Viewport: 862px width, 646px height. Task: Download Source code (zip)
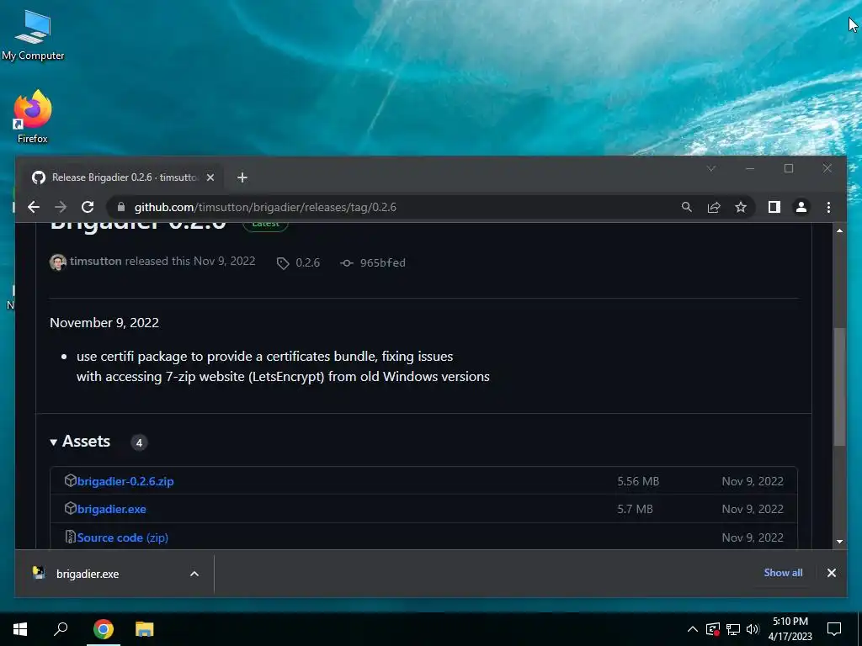(123, 537)
